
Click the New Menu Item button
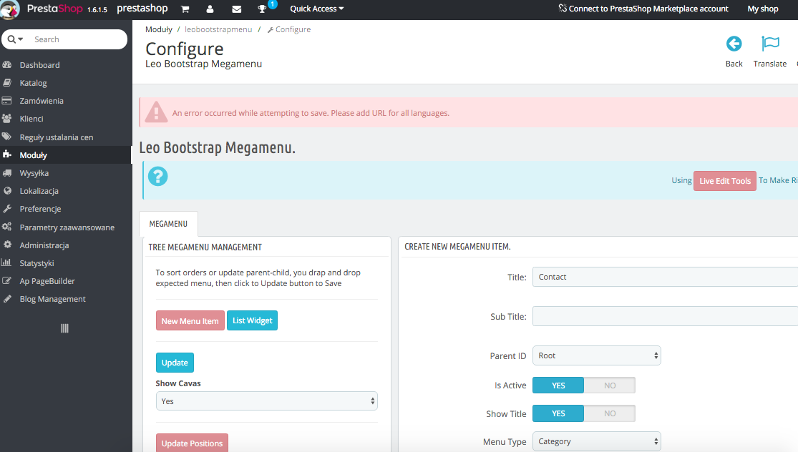(x=190, y=321)
